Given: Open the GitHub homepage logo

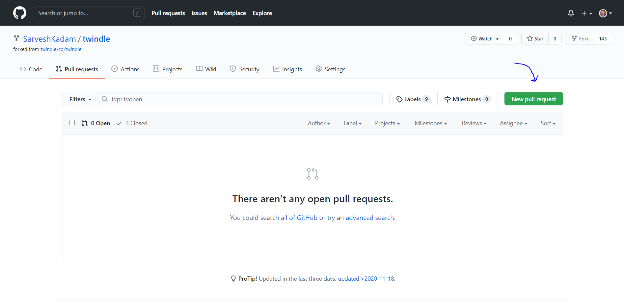Looking at the screenshot, I should click(x=20, y=13).
